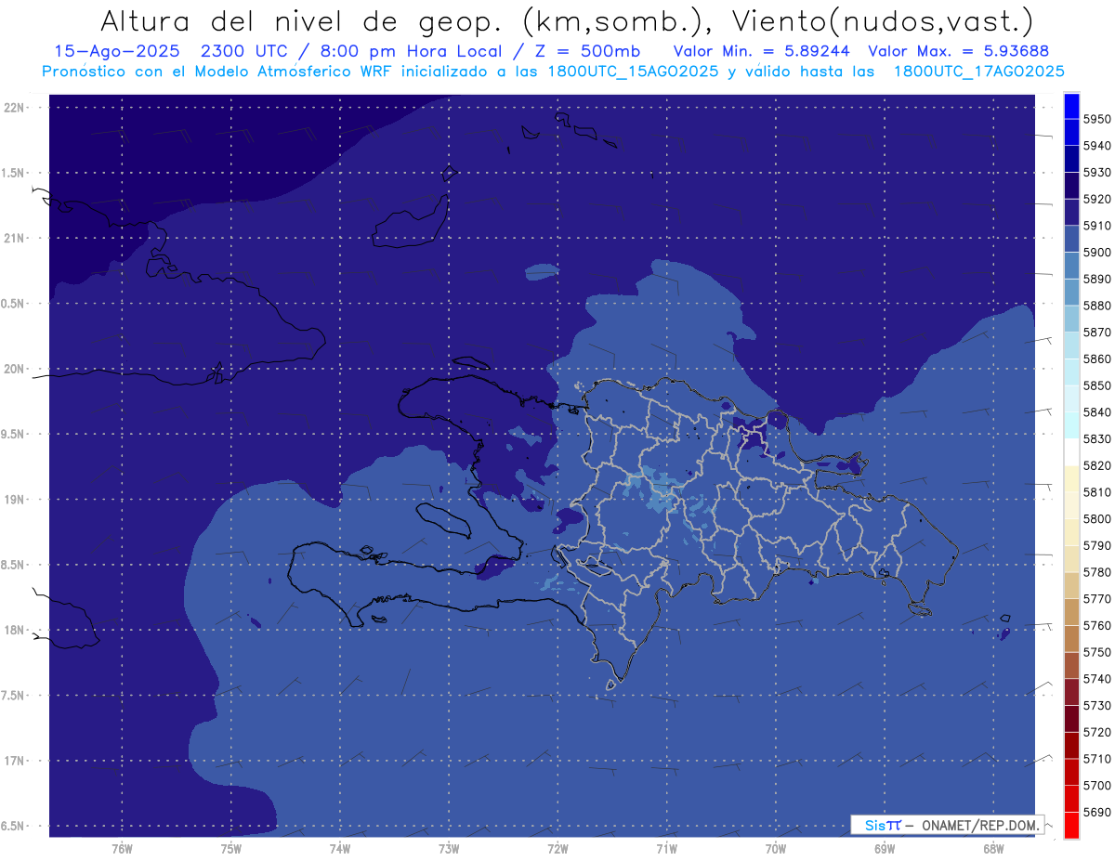Click the '5690' color bar label
Screen dimensions: 1115x861
click(x=1096, y=812)
